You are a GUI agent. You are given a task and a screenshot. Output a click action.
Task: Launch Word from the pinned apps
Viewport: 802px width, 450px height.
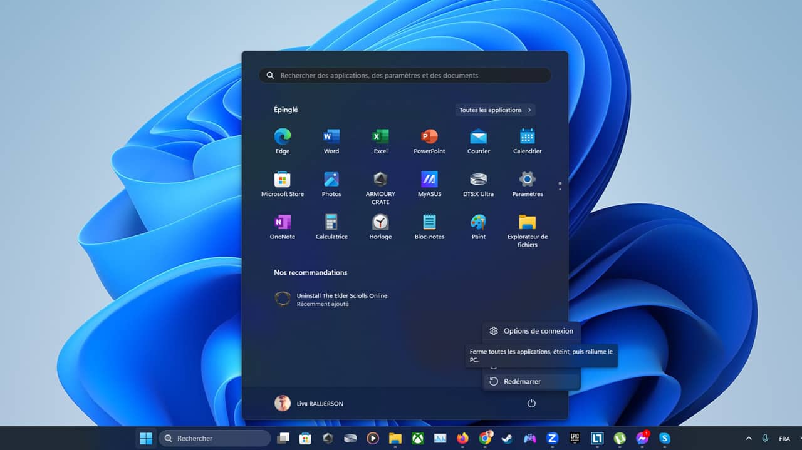click(x=331, y=141)
